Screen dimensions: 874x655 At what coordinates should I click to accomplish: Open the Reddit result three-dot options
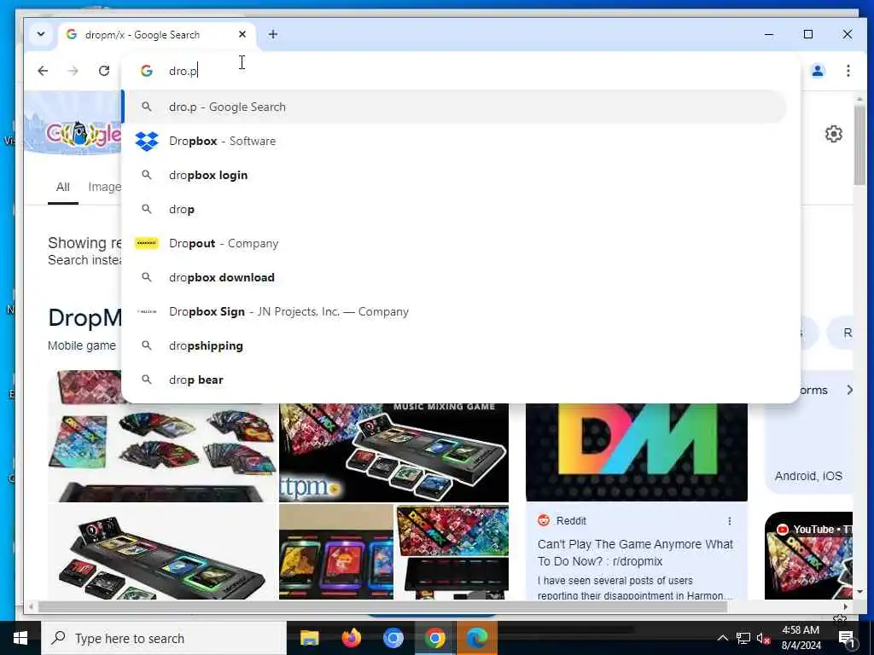[729, 521]
